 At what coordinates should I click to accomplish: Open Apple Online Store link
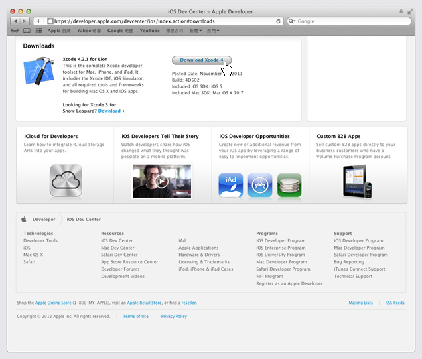(x=53, y=303)
